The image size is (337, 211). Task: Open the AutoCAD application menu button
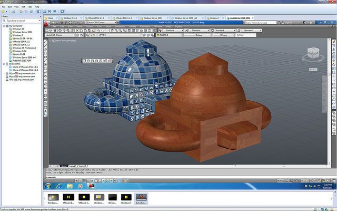(x=46, y=23)
